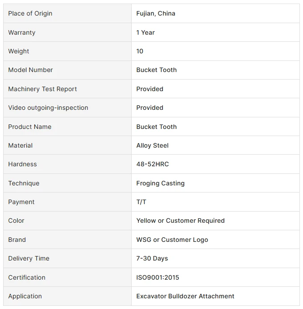Click the Product Name label
The image size is (303, 309).
(30, 127)
